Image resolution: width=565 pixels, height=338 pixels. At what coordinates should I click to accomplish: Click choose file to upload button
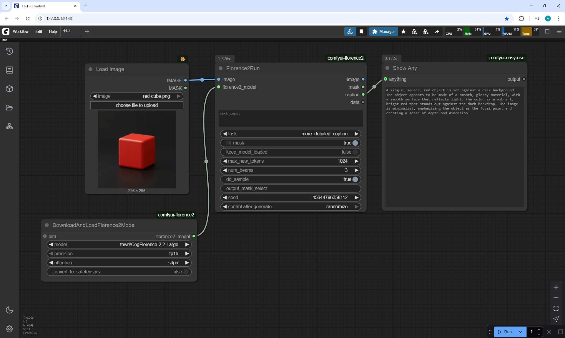pyautogui.click(x=137, y=105)
